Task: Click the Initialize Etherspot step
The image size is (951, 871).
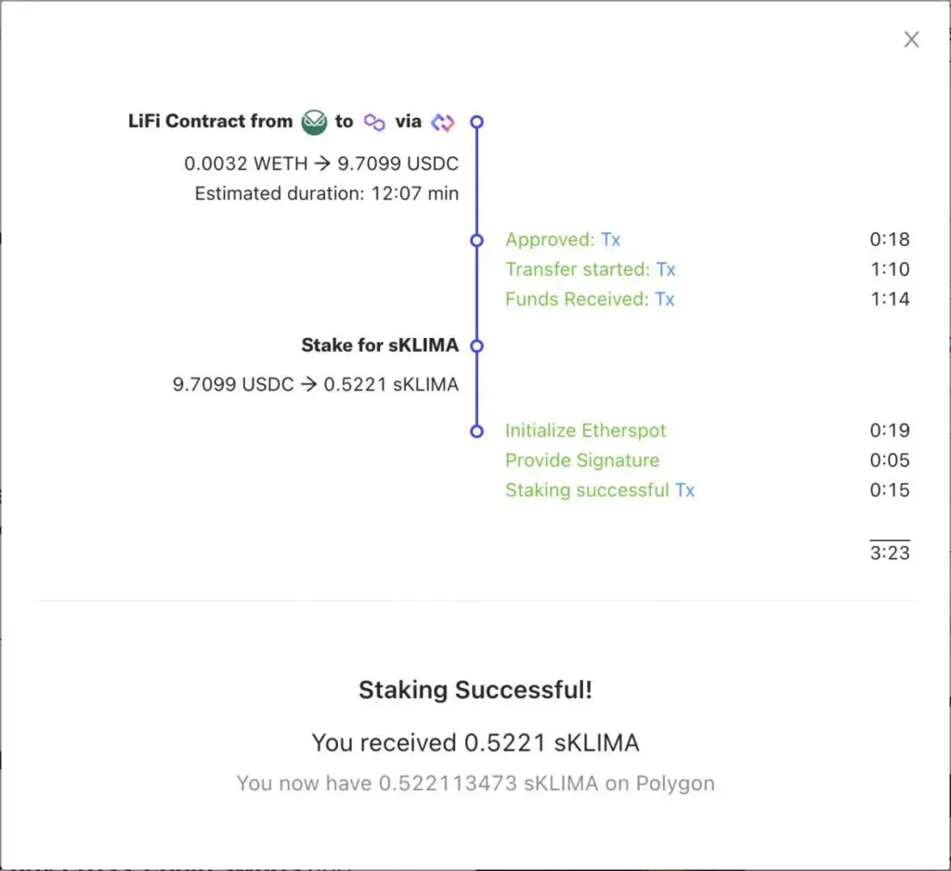Action: [x=585, y=431]
